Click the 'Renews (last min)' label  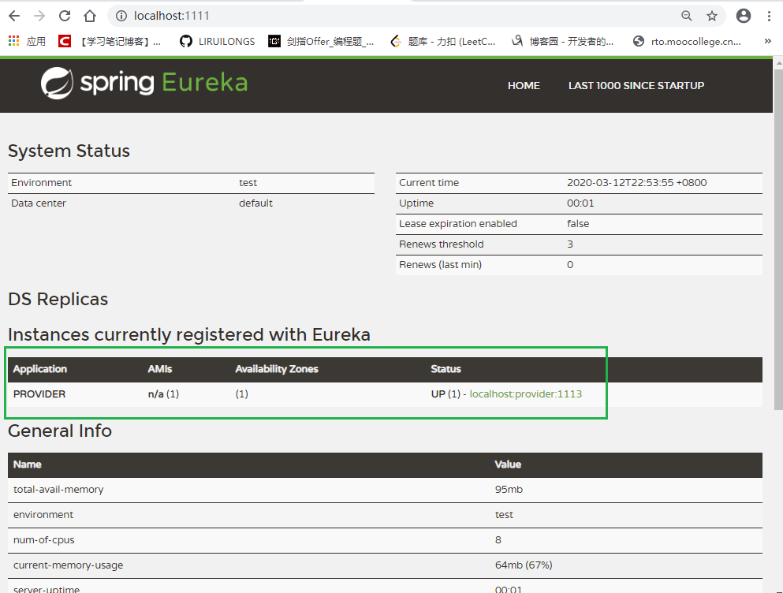point(441,265)
